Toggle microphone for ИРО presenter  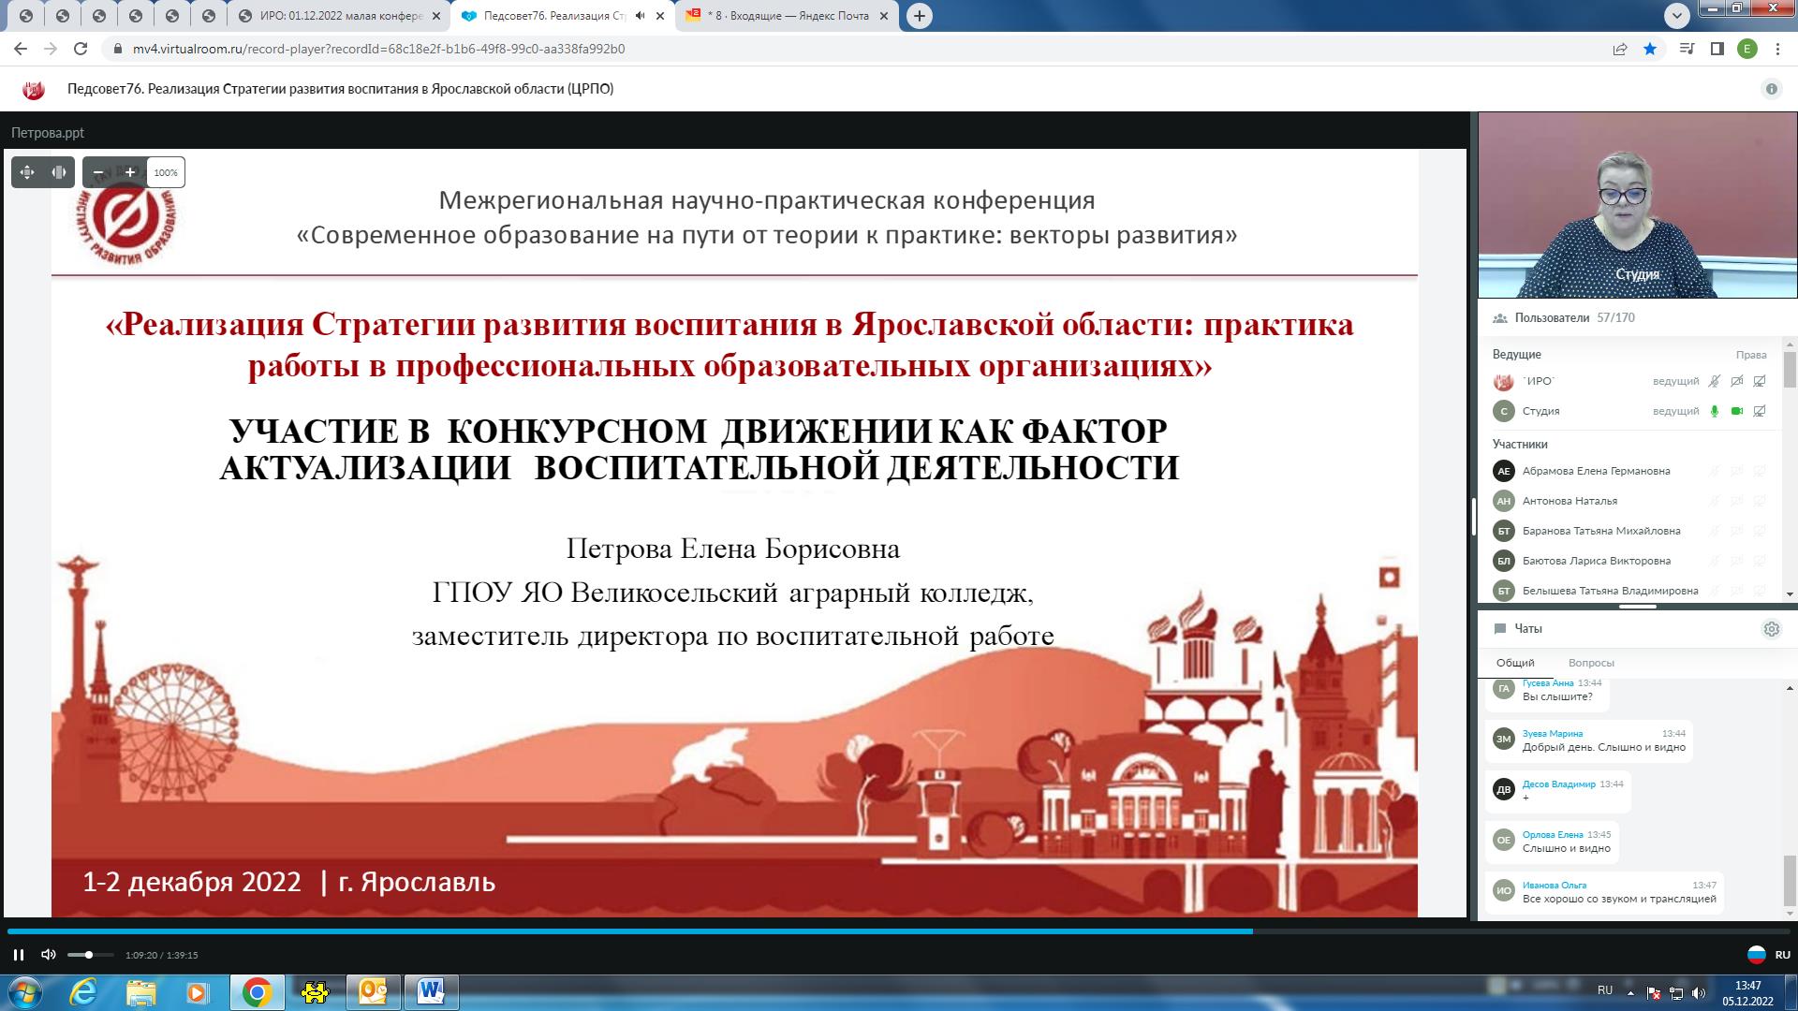tap(1715, 381)
